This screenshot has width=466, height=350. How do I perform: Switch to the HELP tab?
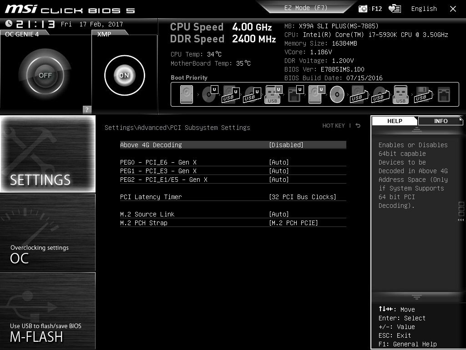(x=395, y=121)
